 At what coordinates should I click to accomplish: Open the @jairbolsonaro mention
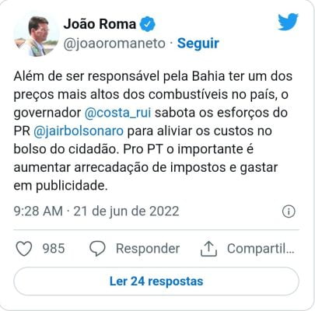[79, 131]
